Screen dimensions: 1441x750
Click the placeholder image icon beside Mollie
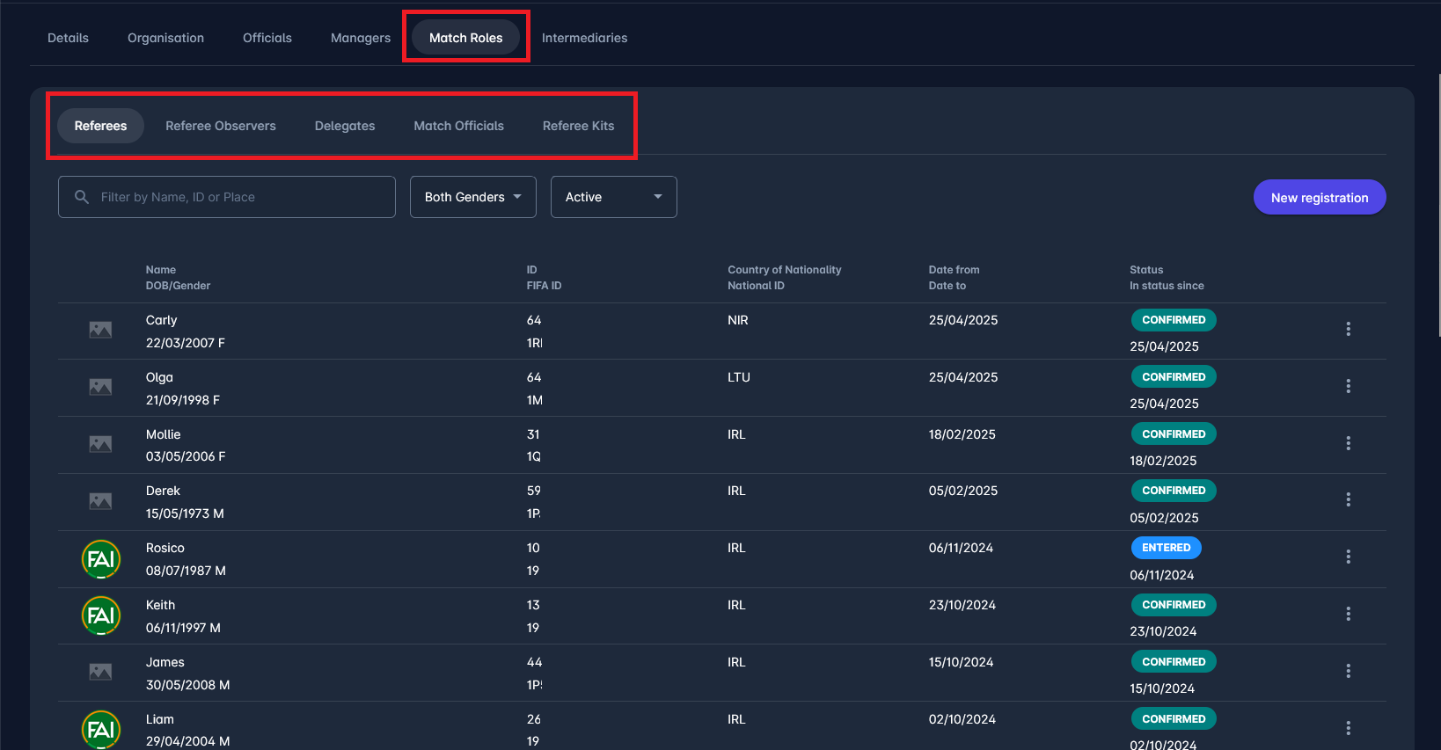[x=100, y=444]
